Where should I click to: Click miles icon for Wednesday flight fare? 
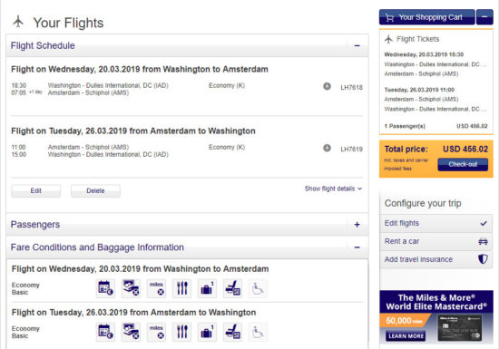(156, 288)
